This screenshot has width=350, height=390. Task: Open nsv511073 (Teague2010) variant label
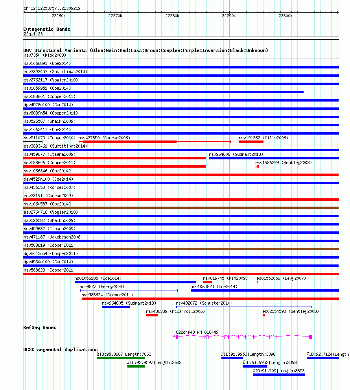pyautogui.click(x=50, y=138)
